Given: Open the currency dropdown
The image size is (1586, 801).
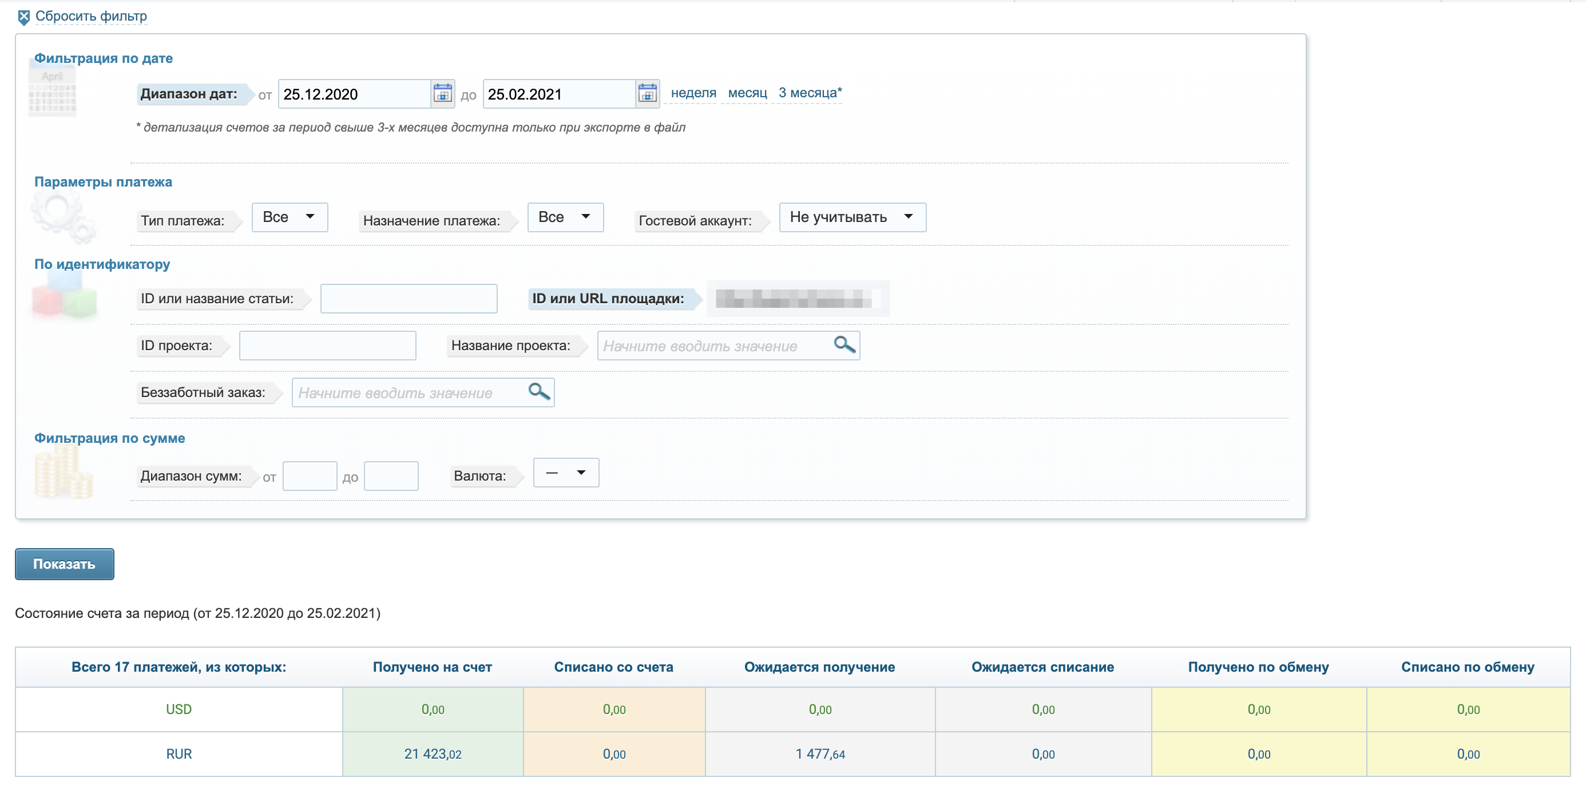Looking at the screenshot, I should coord(565,473).
